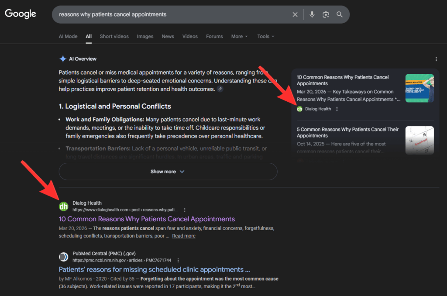Image resolution: width=447 pixels, height=296 pixels.
Task: Open the 10 Common Reasons Why Patients Cancel link
Action: click(x=147, y=219)
